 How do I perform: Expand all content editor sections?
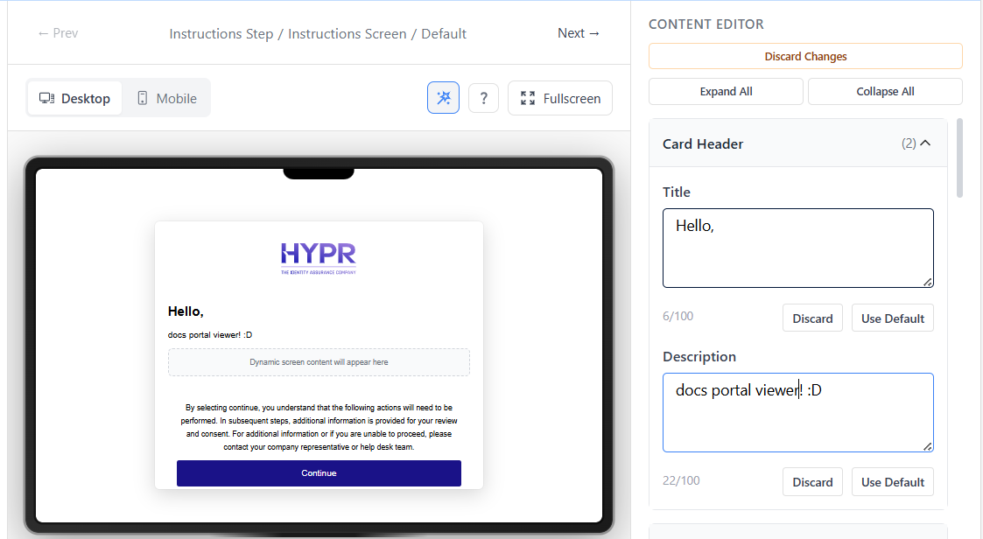(x=726, y=92)
